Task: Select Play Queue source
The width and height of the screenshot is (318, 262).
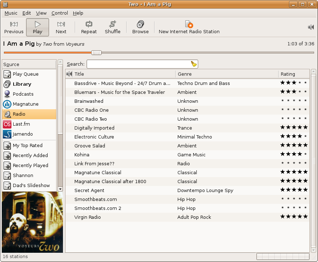Action: (x=29, y=74)
